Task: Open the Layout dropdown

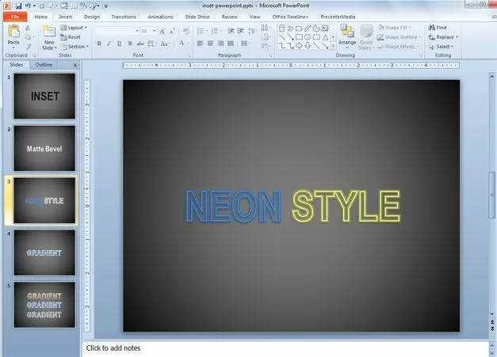Action: click(74, 28)
